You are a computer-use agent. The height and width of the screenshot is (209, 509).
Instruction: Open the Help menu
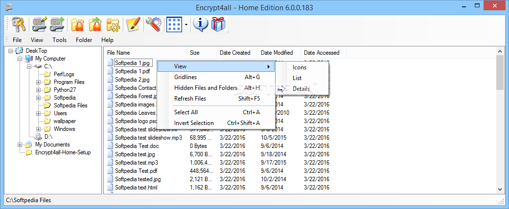point(108,40)
